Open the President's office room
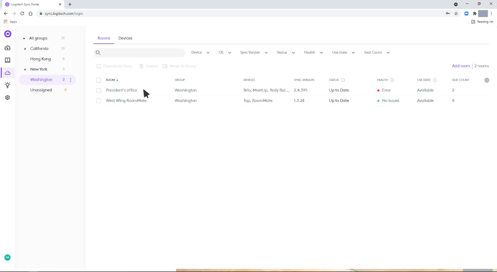 pos(121,90)
